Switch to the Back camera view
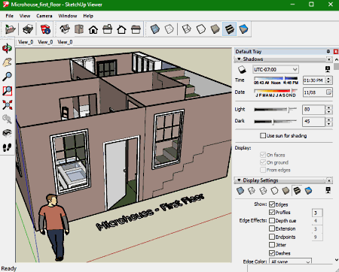The width and height of the screenshot is (339, 272). coord(121,29)
